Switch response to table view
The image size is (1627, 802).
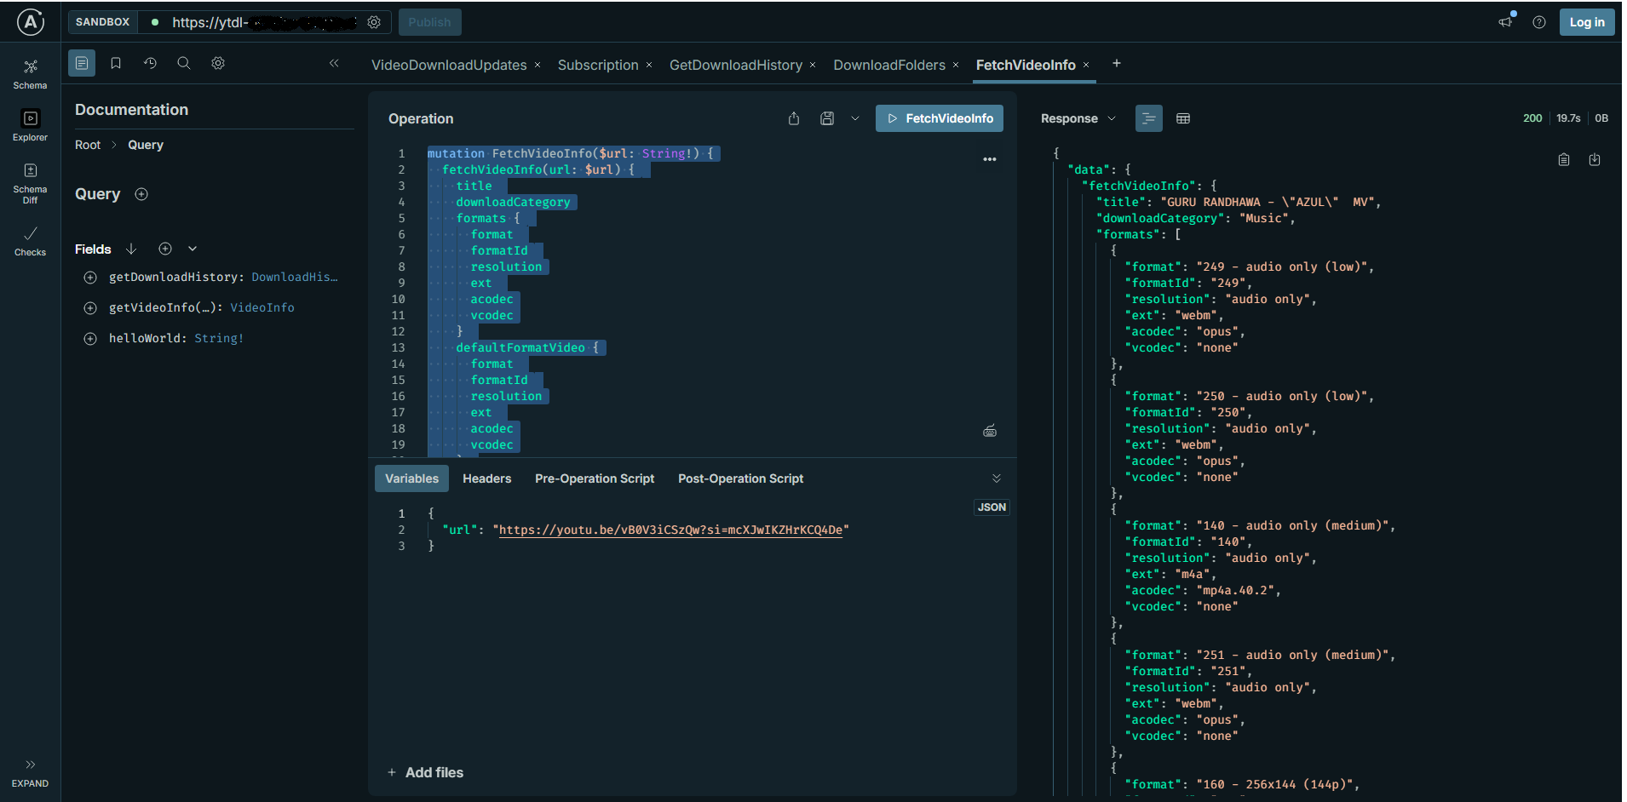[x=1183, y=118]
